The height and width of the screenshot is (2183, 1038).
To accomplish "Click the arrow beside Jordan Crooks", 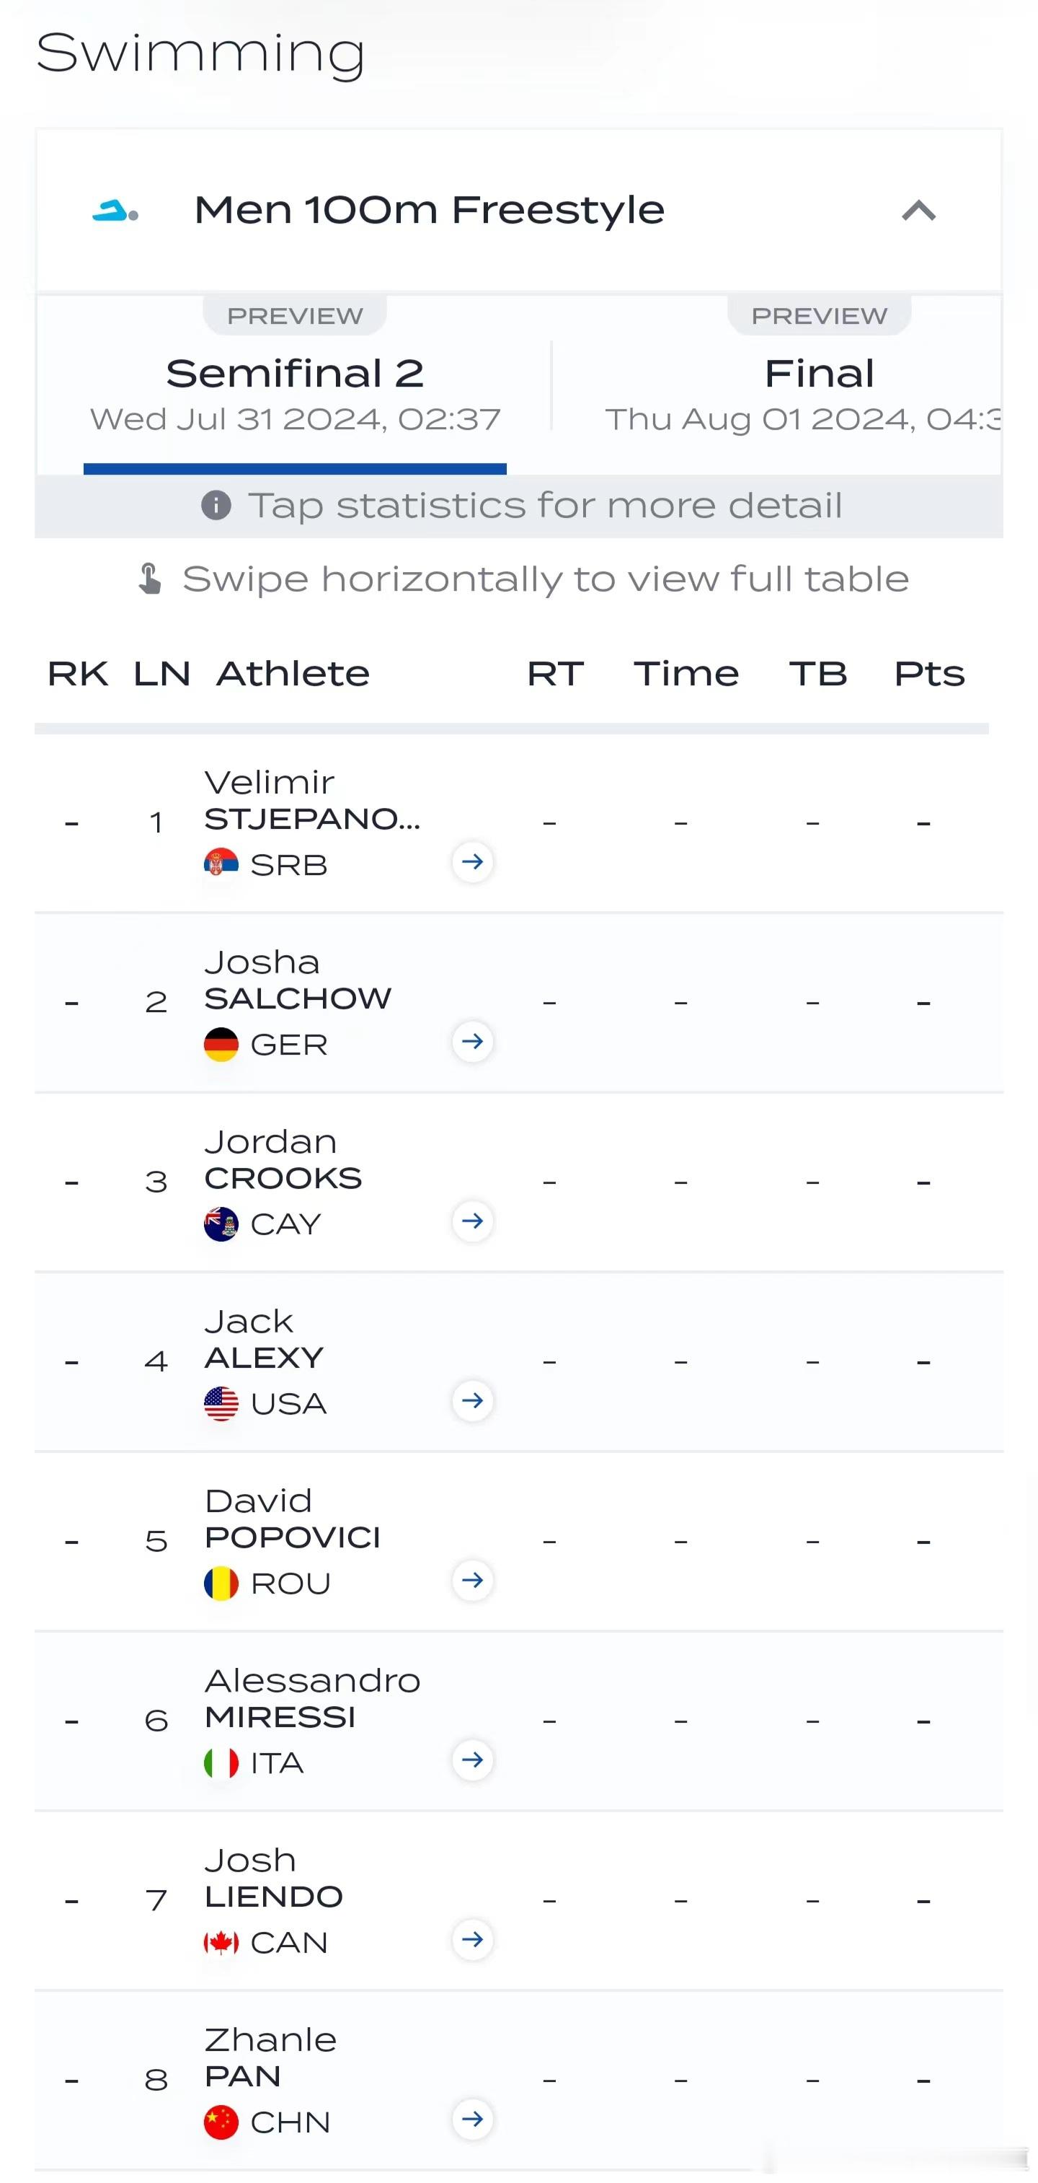I will pos(472,1221).
